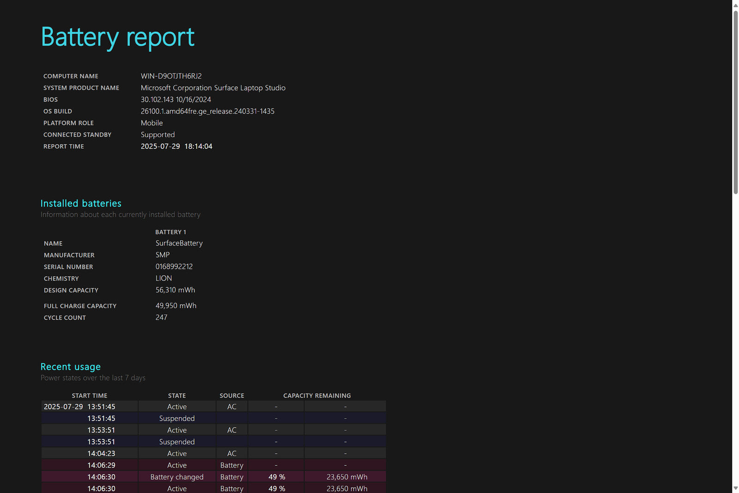Image resolution: width=739 pixels, height=493 pixels.
Task: Click full charge capacity 49,950 mWh
Action: point(176,306)
